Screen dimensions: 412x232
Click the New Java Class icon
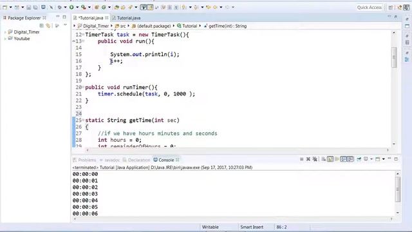(x=104, y=7)
